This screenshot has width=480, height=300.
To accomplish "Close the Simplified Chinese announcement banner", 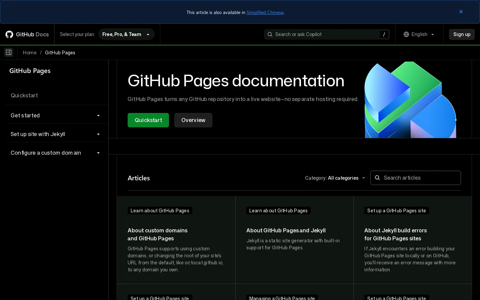I will pyautogui.click(x=461, y=12).
